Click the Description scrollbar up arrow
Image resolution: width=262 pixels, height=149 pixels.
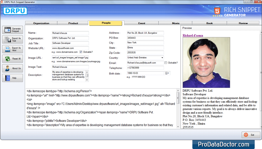(x=87, y=72)
